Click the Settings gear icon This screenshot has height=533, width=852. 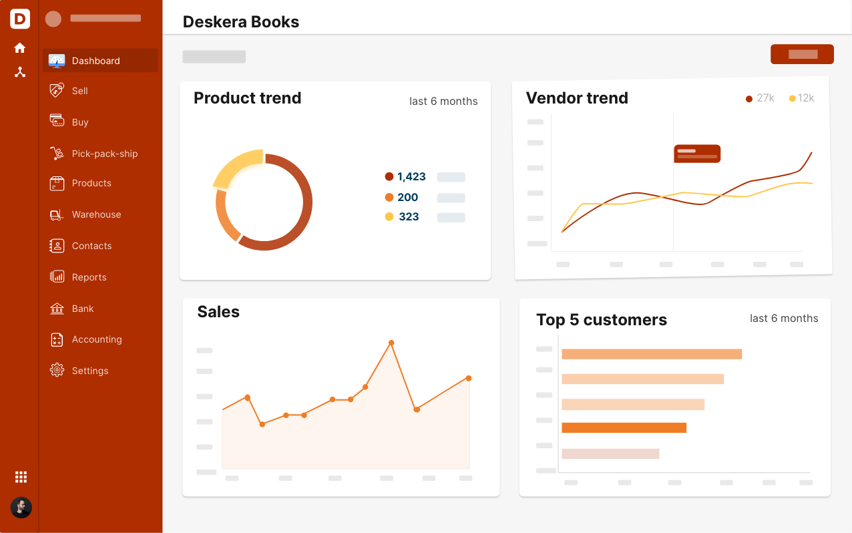(x=57, y=370)
